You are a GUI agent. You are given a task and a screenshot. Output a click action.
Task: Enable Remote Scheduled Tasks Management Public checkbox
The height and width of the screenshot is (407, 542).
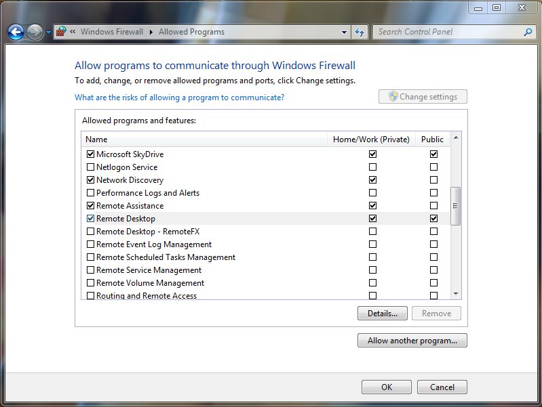[434, 257]
